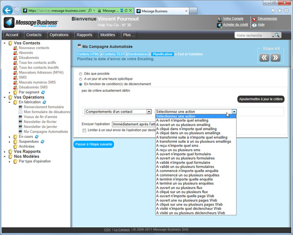
Task: Go to previous step double-arrow button
Action: coord(264,58)
